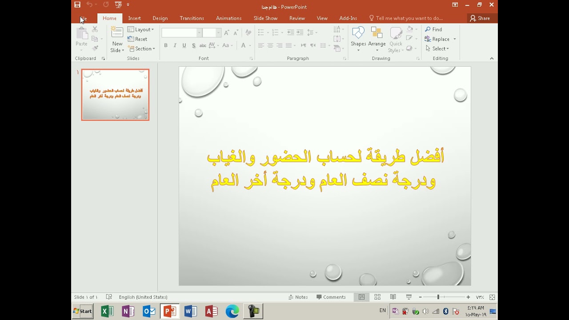Toggle Align Left paragraph alignment
Image resolution: width=569 pixels, height=320 pixels.
pyautogui.click(x=261, y=45)
